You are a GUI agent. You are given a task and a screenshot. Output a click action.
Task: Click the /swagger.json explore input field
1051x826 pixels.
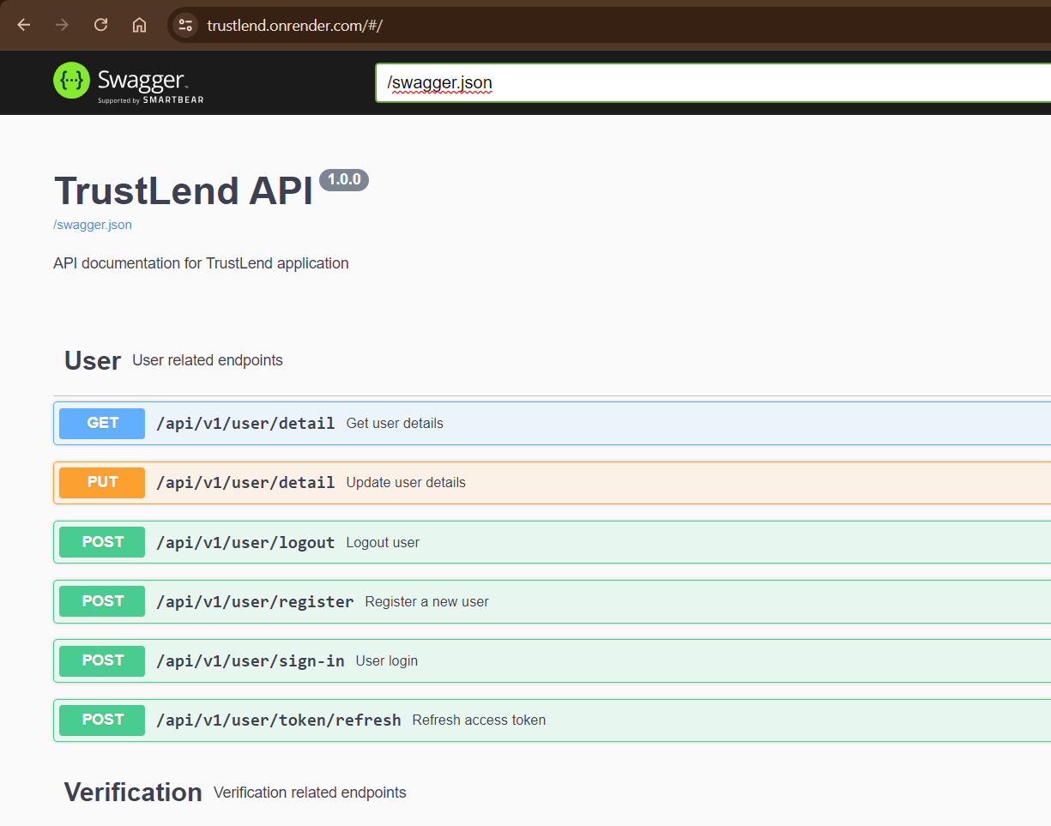click(713, 82)
